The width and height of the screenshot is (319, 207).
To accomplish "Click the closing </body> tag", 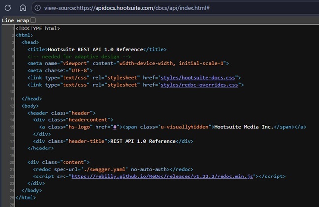I will click(x=32, y=190).
